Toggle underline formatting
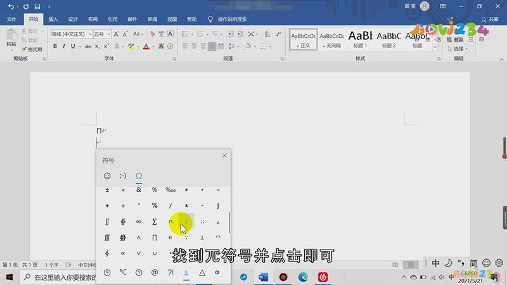This screenshot has width=507, height=285. pos(73,46)
